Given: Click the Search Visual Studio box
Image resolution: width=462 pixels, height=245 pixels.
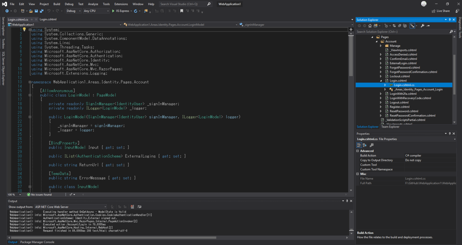Looking at the screenshot, I should (x=185, y=4).
